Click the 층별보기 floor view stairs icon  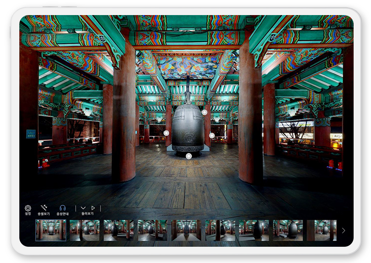(44, 208)
